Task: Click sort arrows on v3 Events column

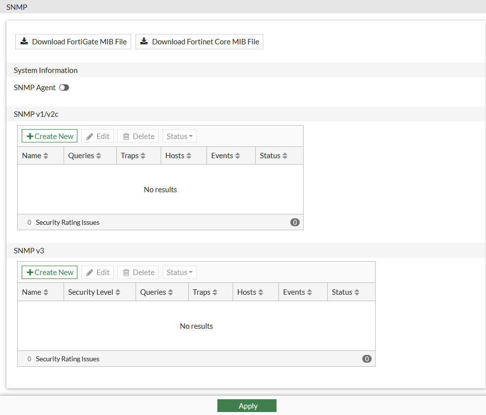Action: tap(310, 292)
